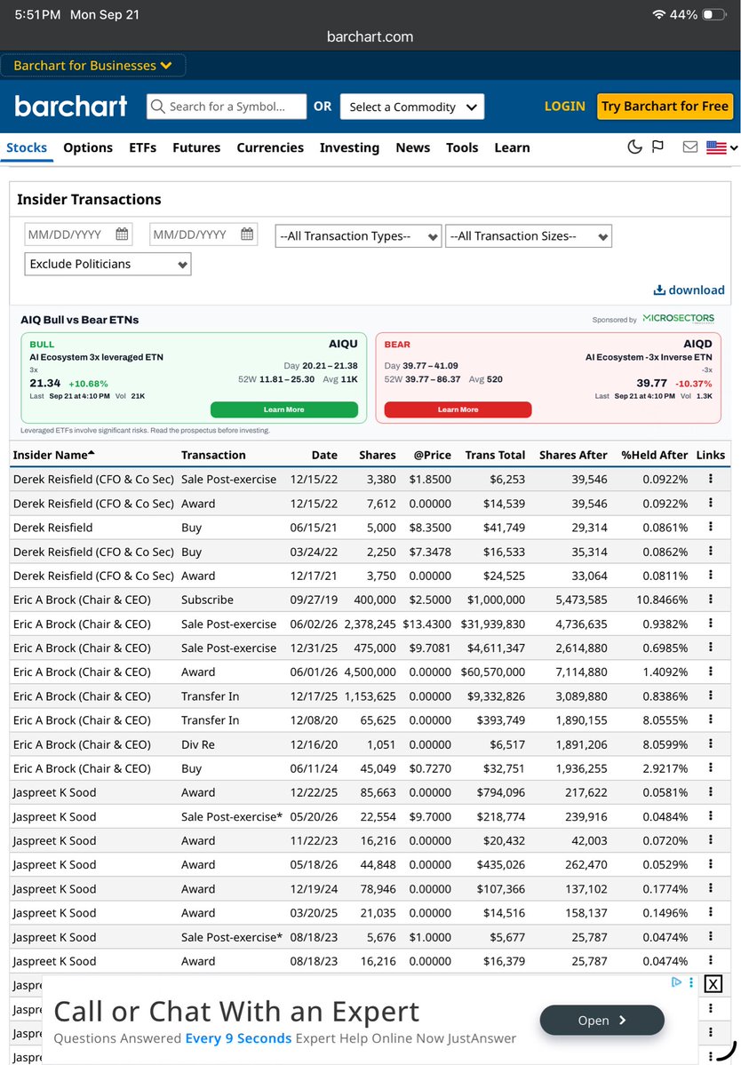The image size is (741, 1065).
Task: Open links menu for Eric Brock Subscribe row
Action: [711, 599]
